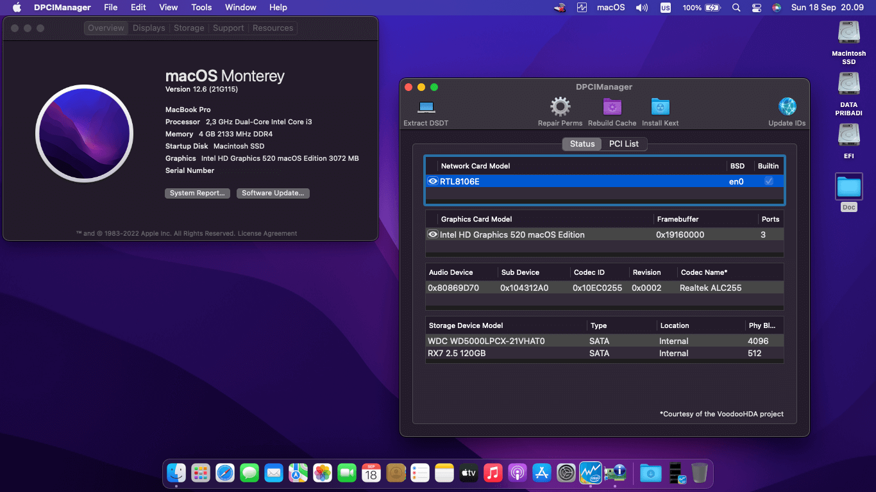This screenshot has height=492, width=876.
Task: Toggle the eye icon beside Intel HD Graphics 520
Action: [433, 234]
